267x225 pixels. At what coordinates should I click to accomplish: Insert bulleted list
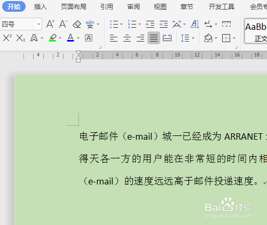click(114, 24)
